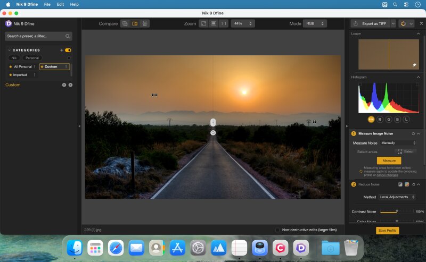Filter categories by Nik tab
426x262 pixels.
click(x=14, y=58)
